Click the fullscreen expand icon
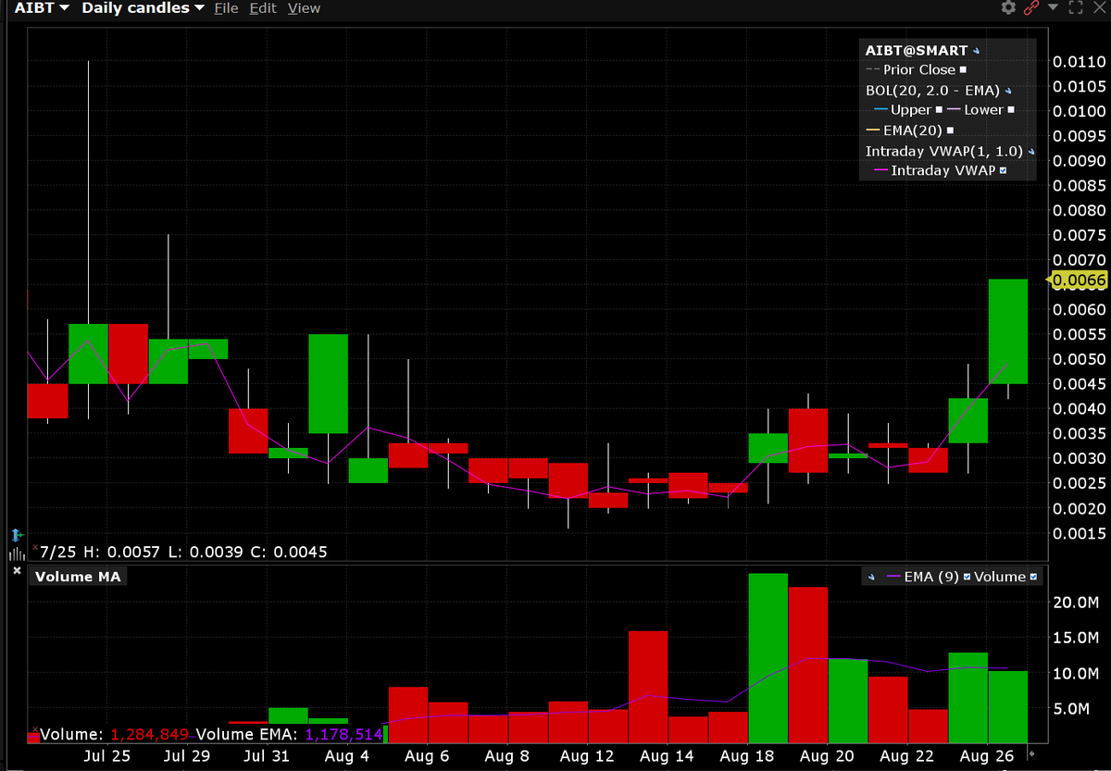The height and width of the screenshot is (771, 1111). coord(1076,7)
